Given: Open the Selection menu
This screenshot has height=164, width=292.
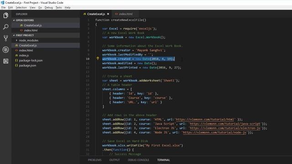Looking at the screenshot, I should [x=21, y=8].
